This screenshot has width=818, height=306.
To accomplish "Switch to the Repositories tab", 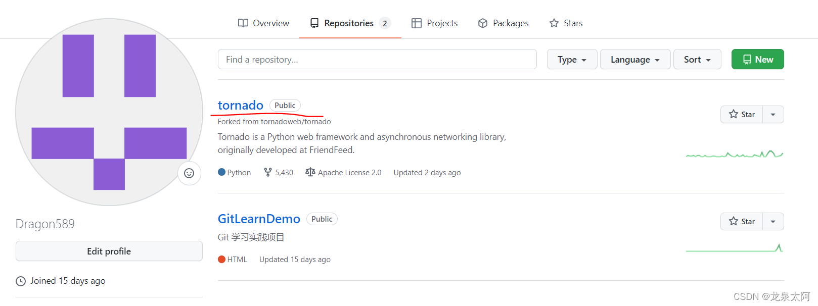I will pos(350,23).
